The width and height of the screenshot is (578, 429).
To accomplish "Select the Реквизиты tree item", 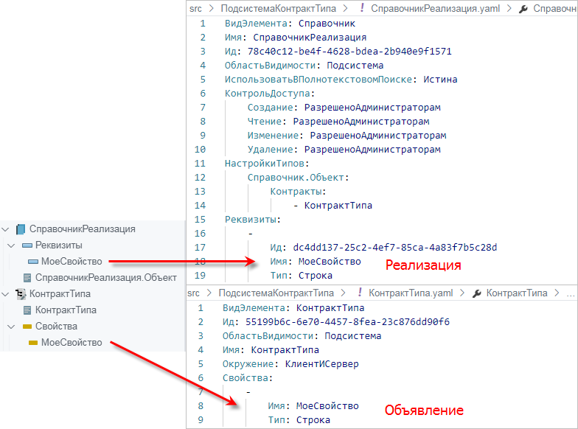I will [59, 245].
